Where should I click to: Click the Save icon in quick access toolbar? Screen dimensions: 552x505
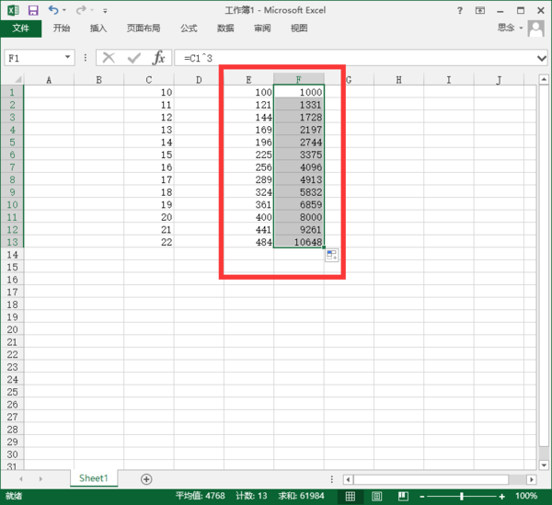33,10
